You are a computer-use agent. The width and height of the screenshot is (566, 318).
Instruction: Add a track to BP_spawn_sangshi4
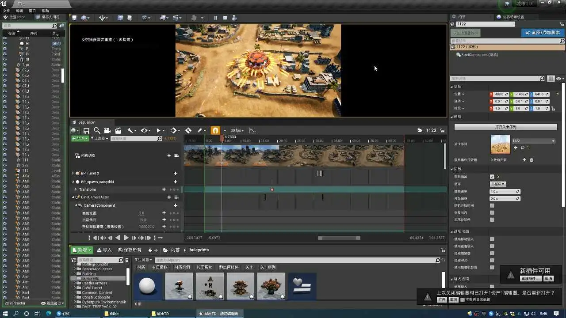[176, 182]
